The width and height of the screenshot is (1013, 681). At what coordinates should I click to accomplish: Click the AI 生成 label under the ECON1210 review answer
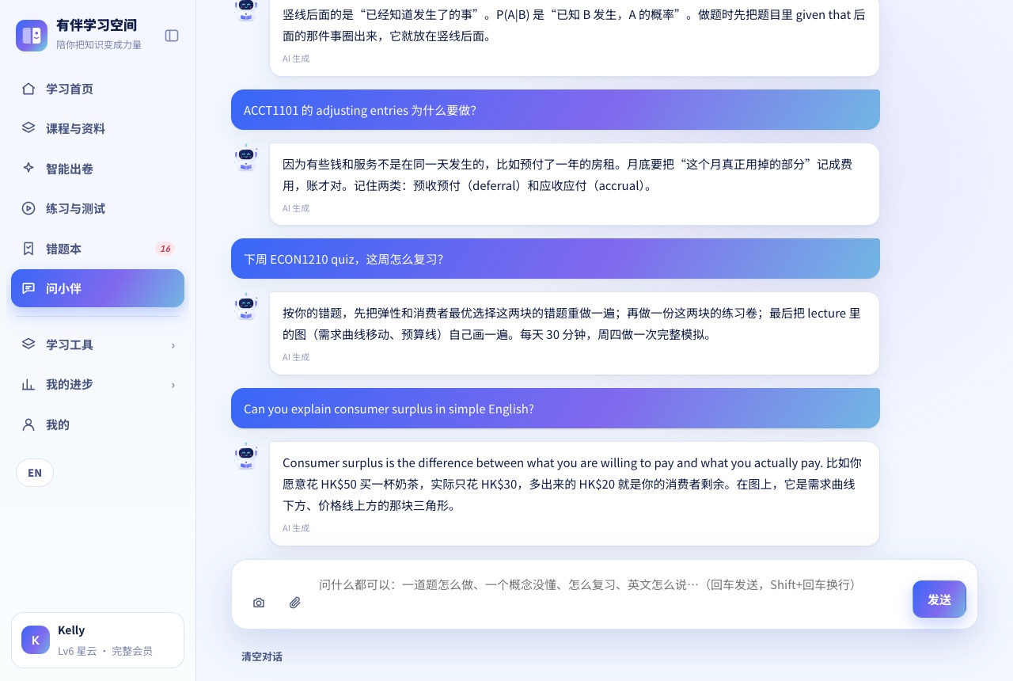click(x=296, y=357)
